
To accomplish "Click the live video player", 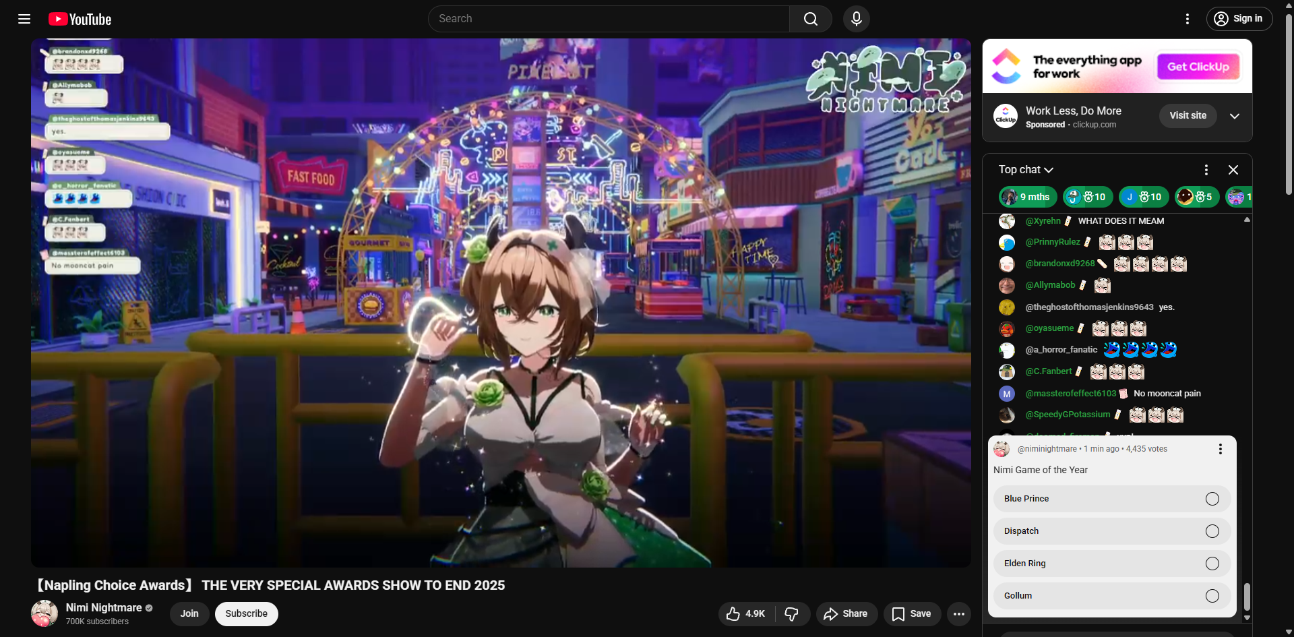I will [501, 303].
